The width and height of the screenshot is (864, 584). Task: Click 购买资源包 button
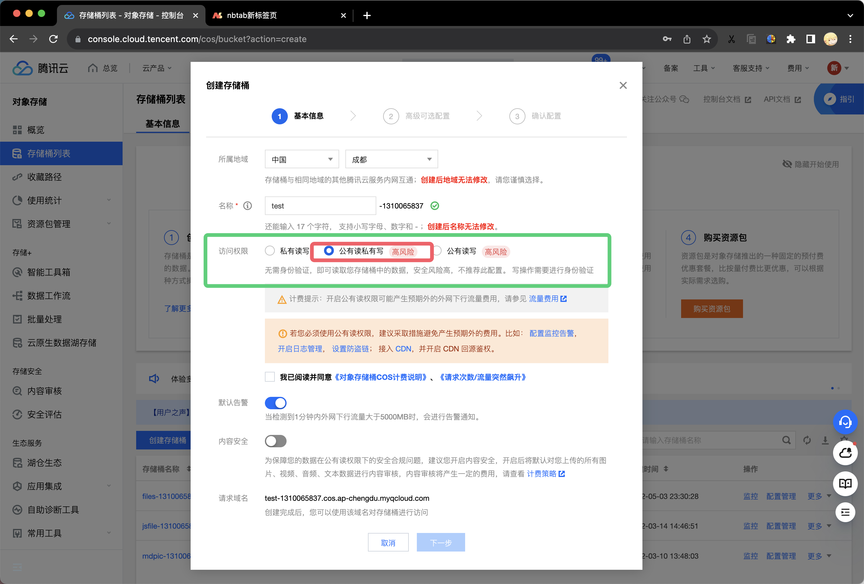click(711, 309)
